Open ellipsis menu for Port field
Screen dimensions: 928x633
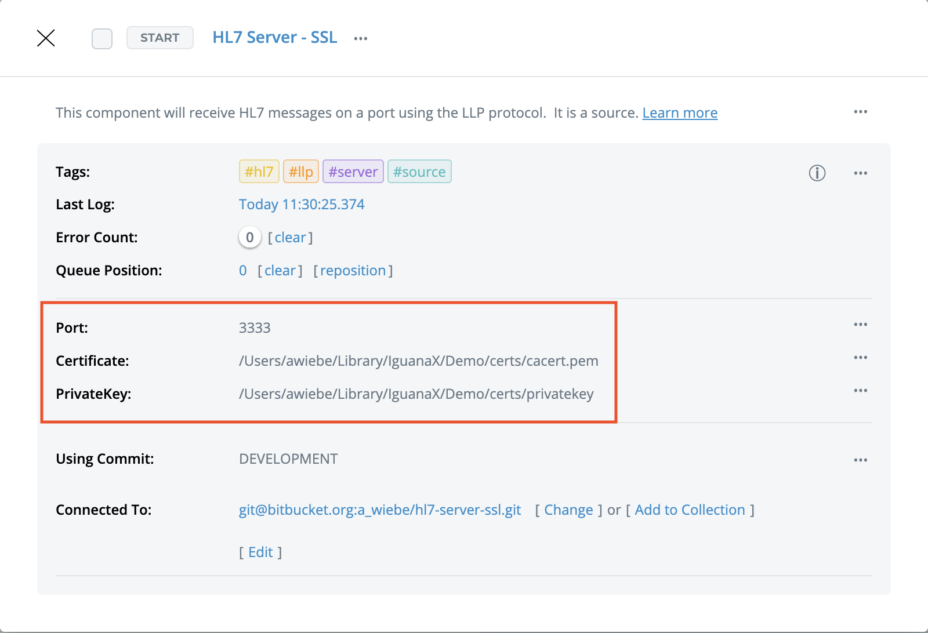click(860, 325)
